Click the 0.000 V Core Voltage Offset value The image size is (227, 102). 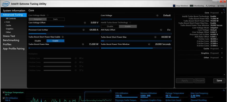[94, 23]
